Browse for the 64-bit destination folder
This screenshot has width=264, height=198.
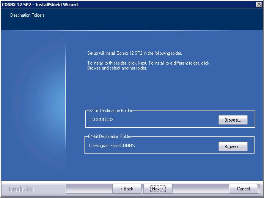(233, 147)
